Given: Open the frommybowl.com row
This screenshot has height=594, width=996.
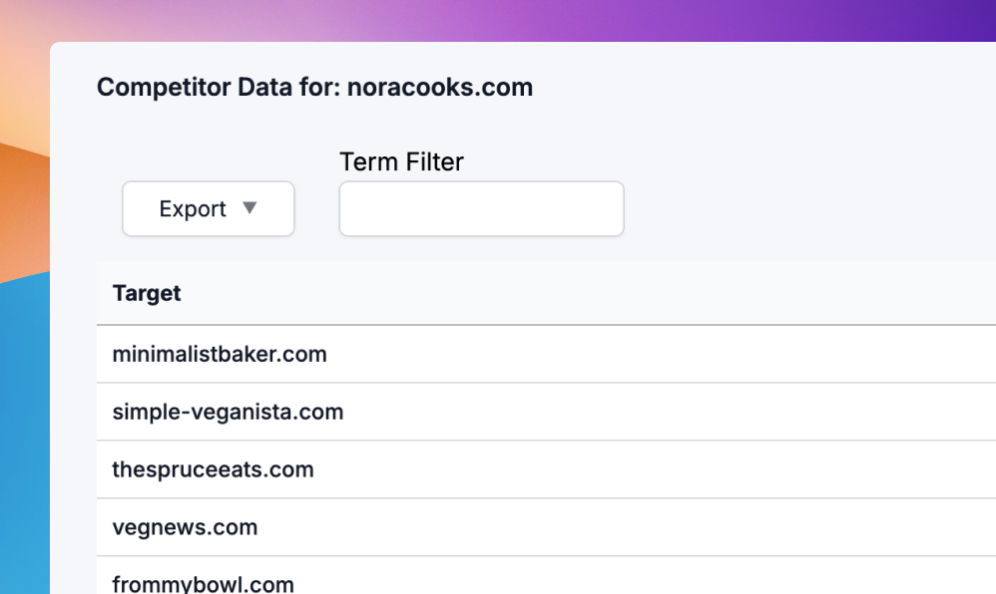Looking at the screenshot, I should coord(203,583).
